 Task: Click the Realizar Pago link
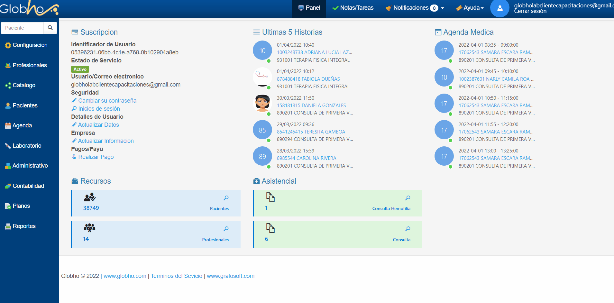point(96,157)
